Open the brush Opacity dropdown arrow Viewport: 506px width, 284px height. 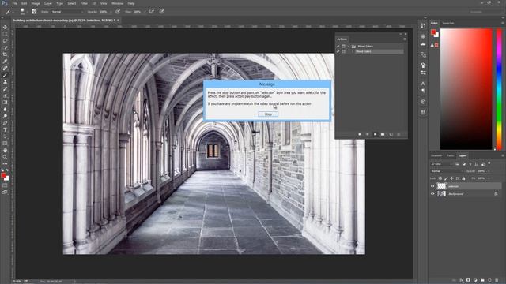point(111,12)
